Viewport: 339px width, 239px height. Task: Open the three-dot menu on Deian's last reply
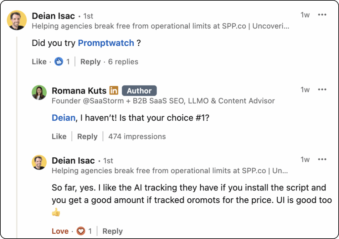coord(322,159)
